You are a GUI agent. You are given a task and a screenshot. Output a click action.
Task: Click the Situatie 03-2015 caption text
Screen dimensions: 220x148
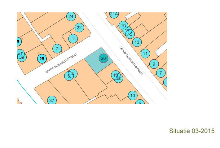pos(191,131)
